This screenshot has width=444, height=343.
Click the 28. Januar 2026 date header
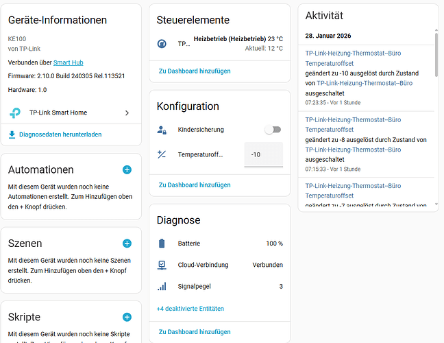(x=328, y=36)
